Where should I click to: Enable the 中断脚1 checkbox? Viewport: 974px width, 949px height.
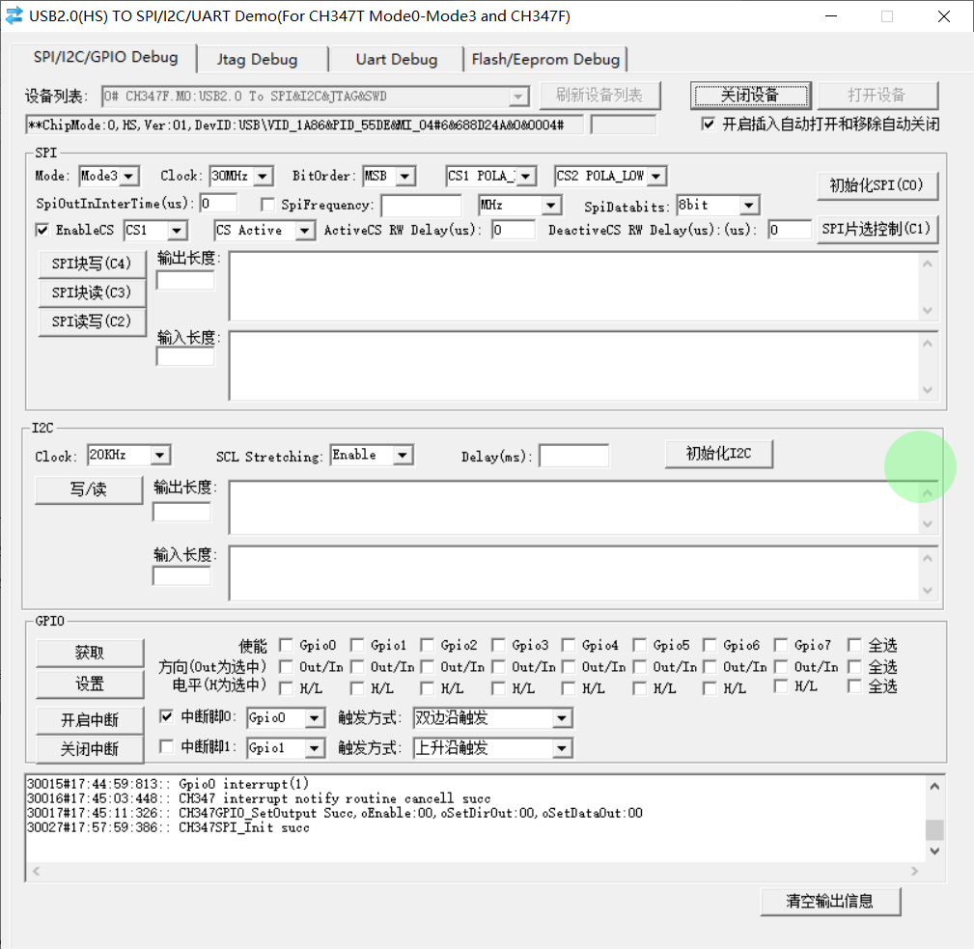pyautogui.click(x=166, y=746)
